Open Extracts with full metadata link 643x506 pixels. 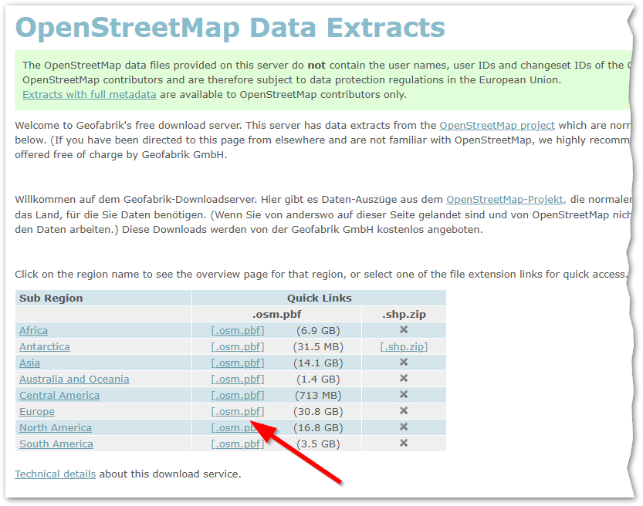(x=90, y=94)
